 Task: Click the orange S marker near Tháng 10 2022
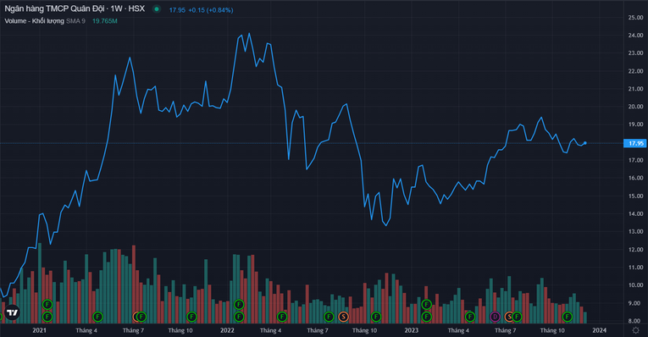pyautogui.click(x=343, y=317)
